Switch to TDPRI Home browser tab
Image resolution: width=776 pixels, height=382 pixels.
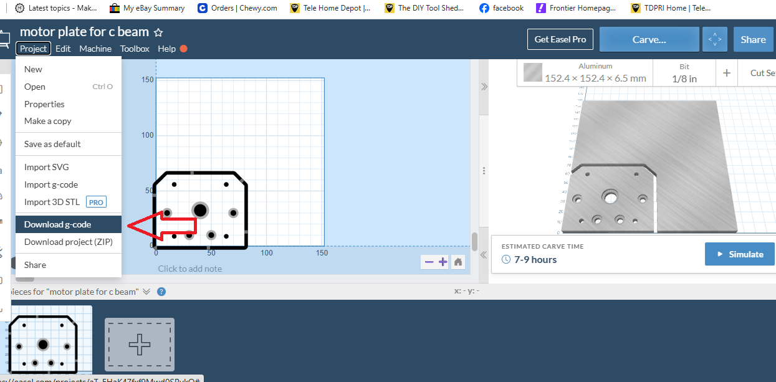pyautogui.click(x=670, y=8)
